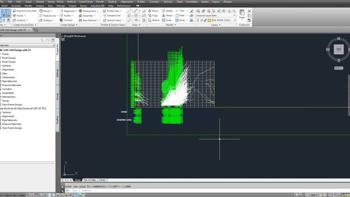This screenshot has height=197, width=350.
Task: Toggle the layer lock padlock icon
Action: (x=205, y=20)
